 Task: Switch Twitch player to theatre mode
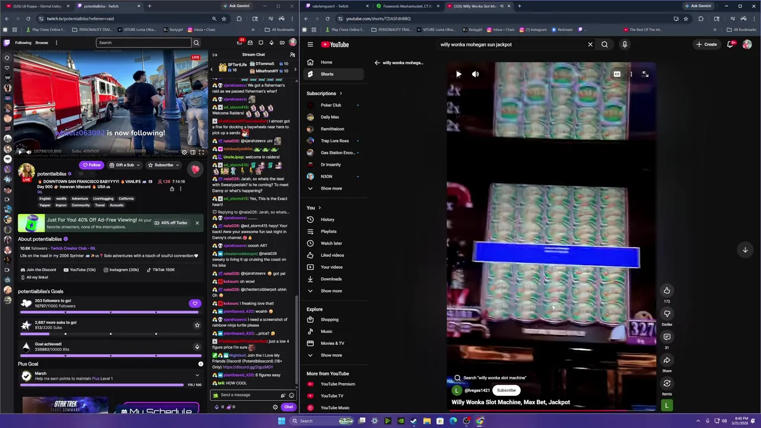point(193,152)
